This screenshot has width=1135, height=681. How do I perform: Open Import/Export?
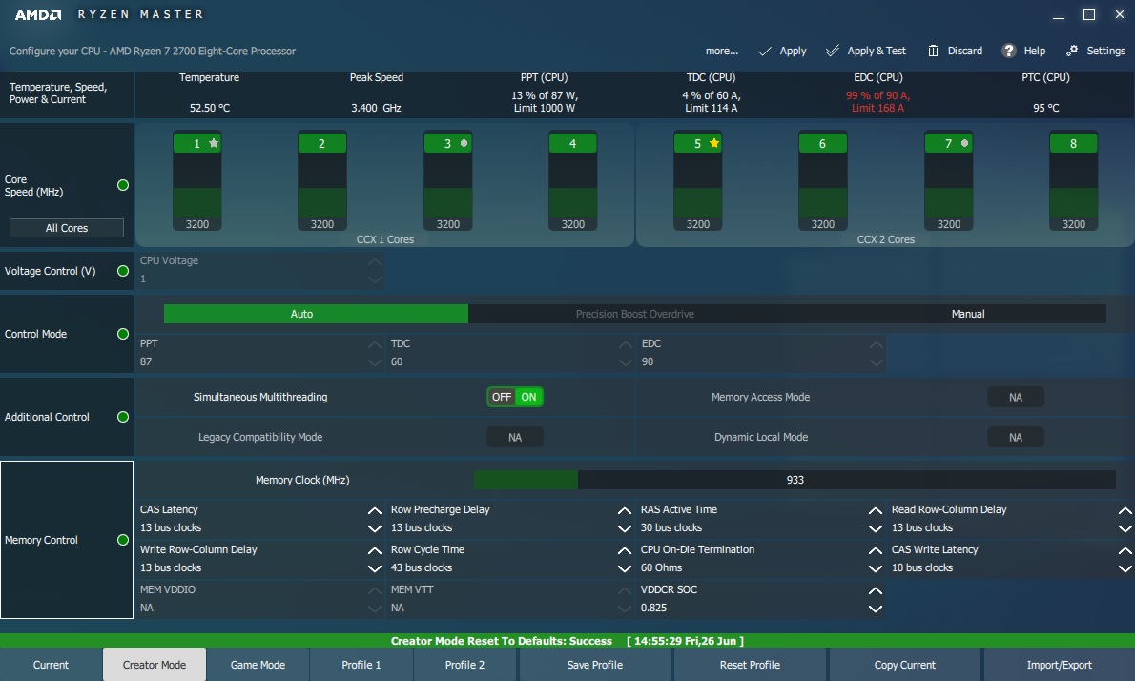tap(1059, 665)
